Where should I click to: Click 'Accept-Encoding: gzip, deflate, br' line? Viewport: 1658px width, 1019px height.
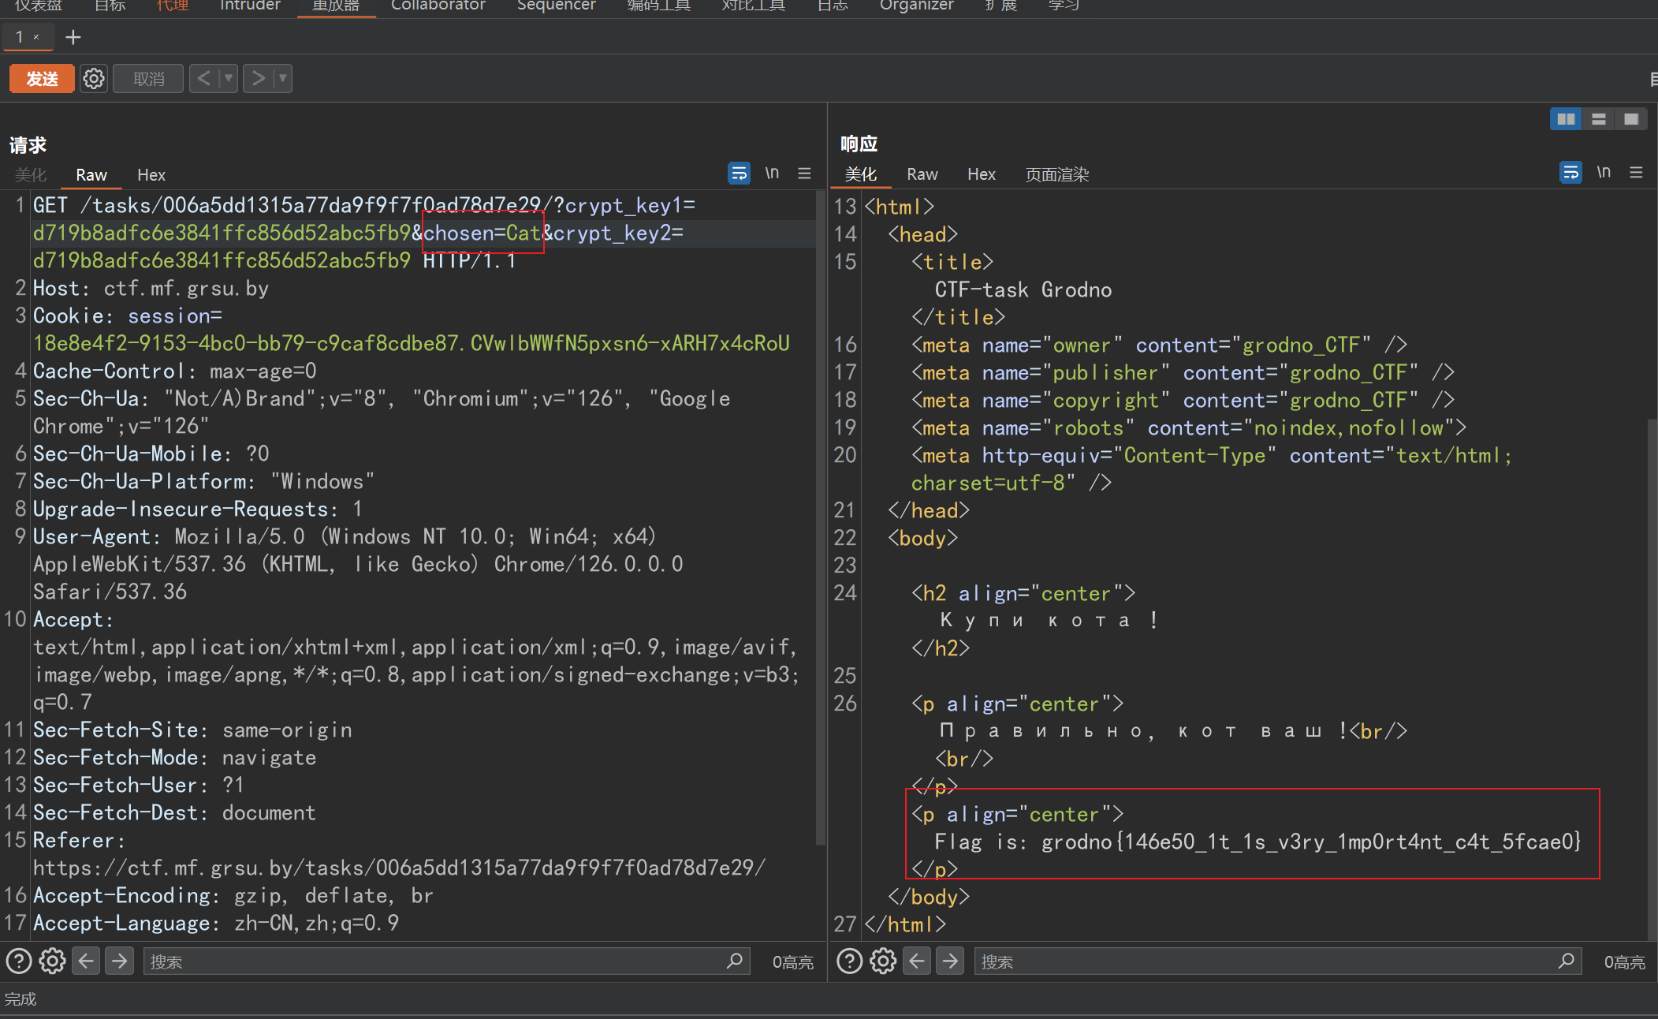pyautogui.click(x=233, y=895)
